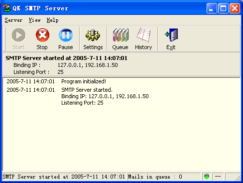Click the Stop label text

[42, 47]
